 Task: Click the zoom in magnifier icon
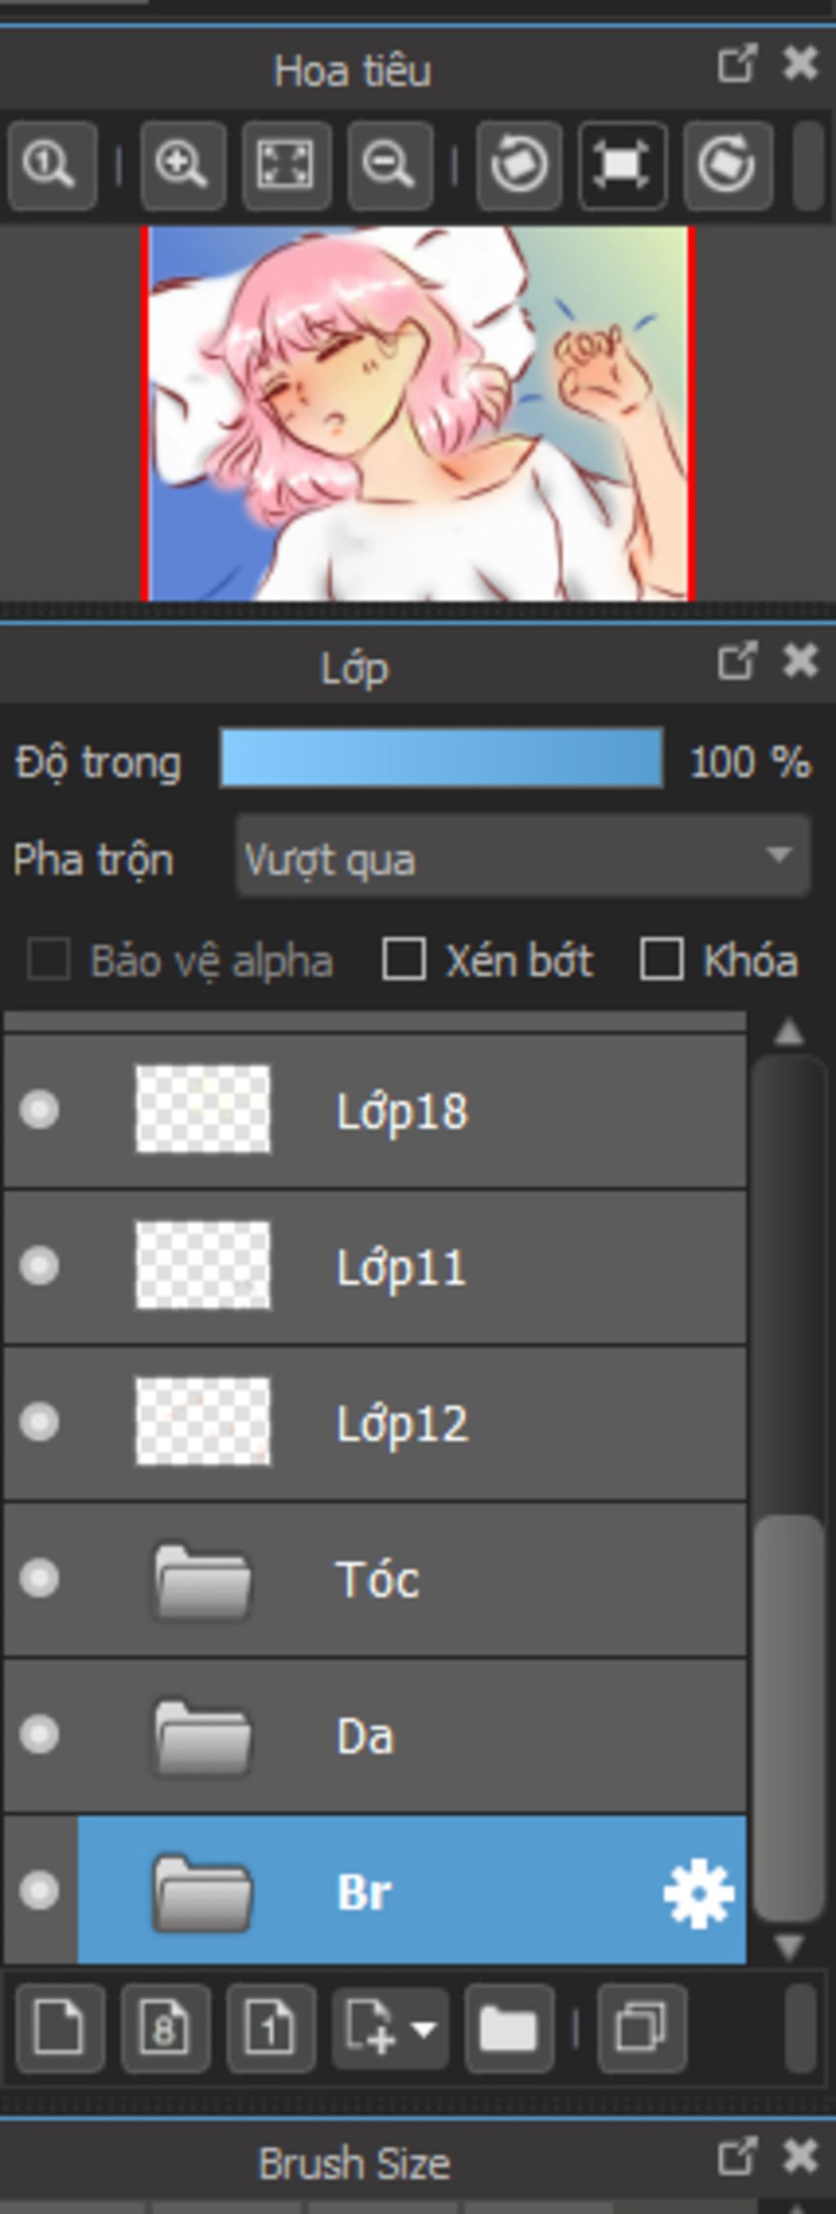tap(182, 165)
